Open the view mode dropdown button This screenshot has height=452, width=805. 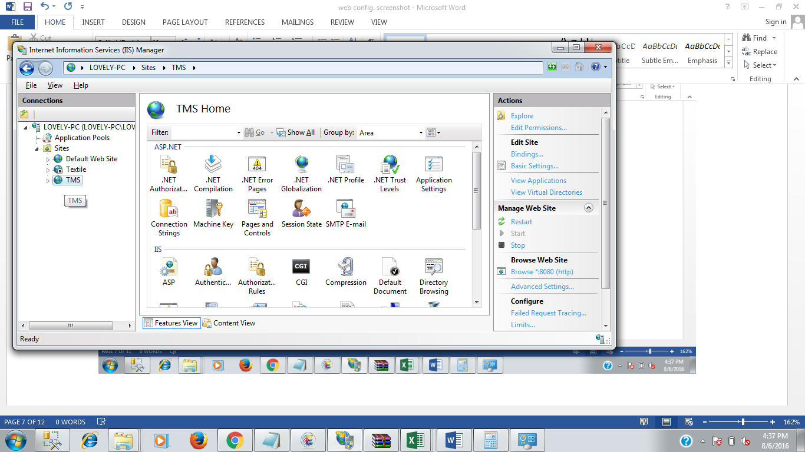pyautogui.click(x=433, y=132)
